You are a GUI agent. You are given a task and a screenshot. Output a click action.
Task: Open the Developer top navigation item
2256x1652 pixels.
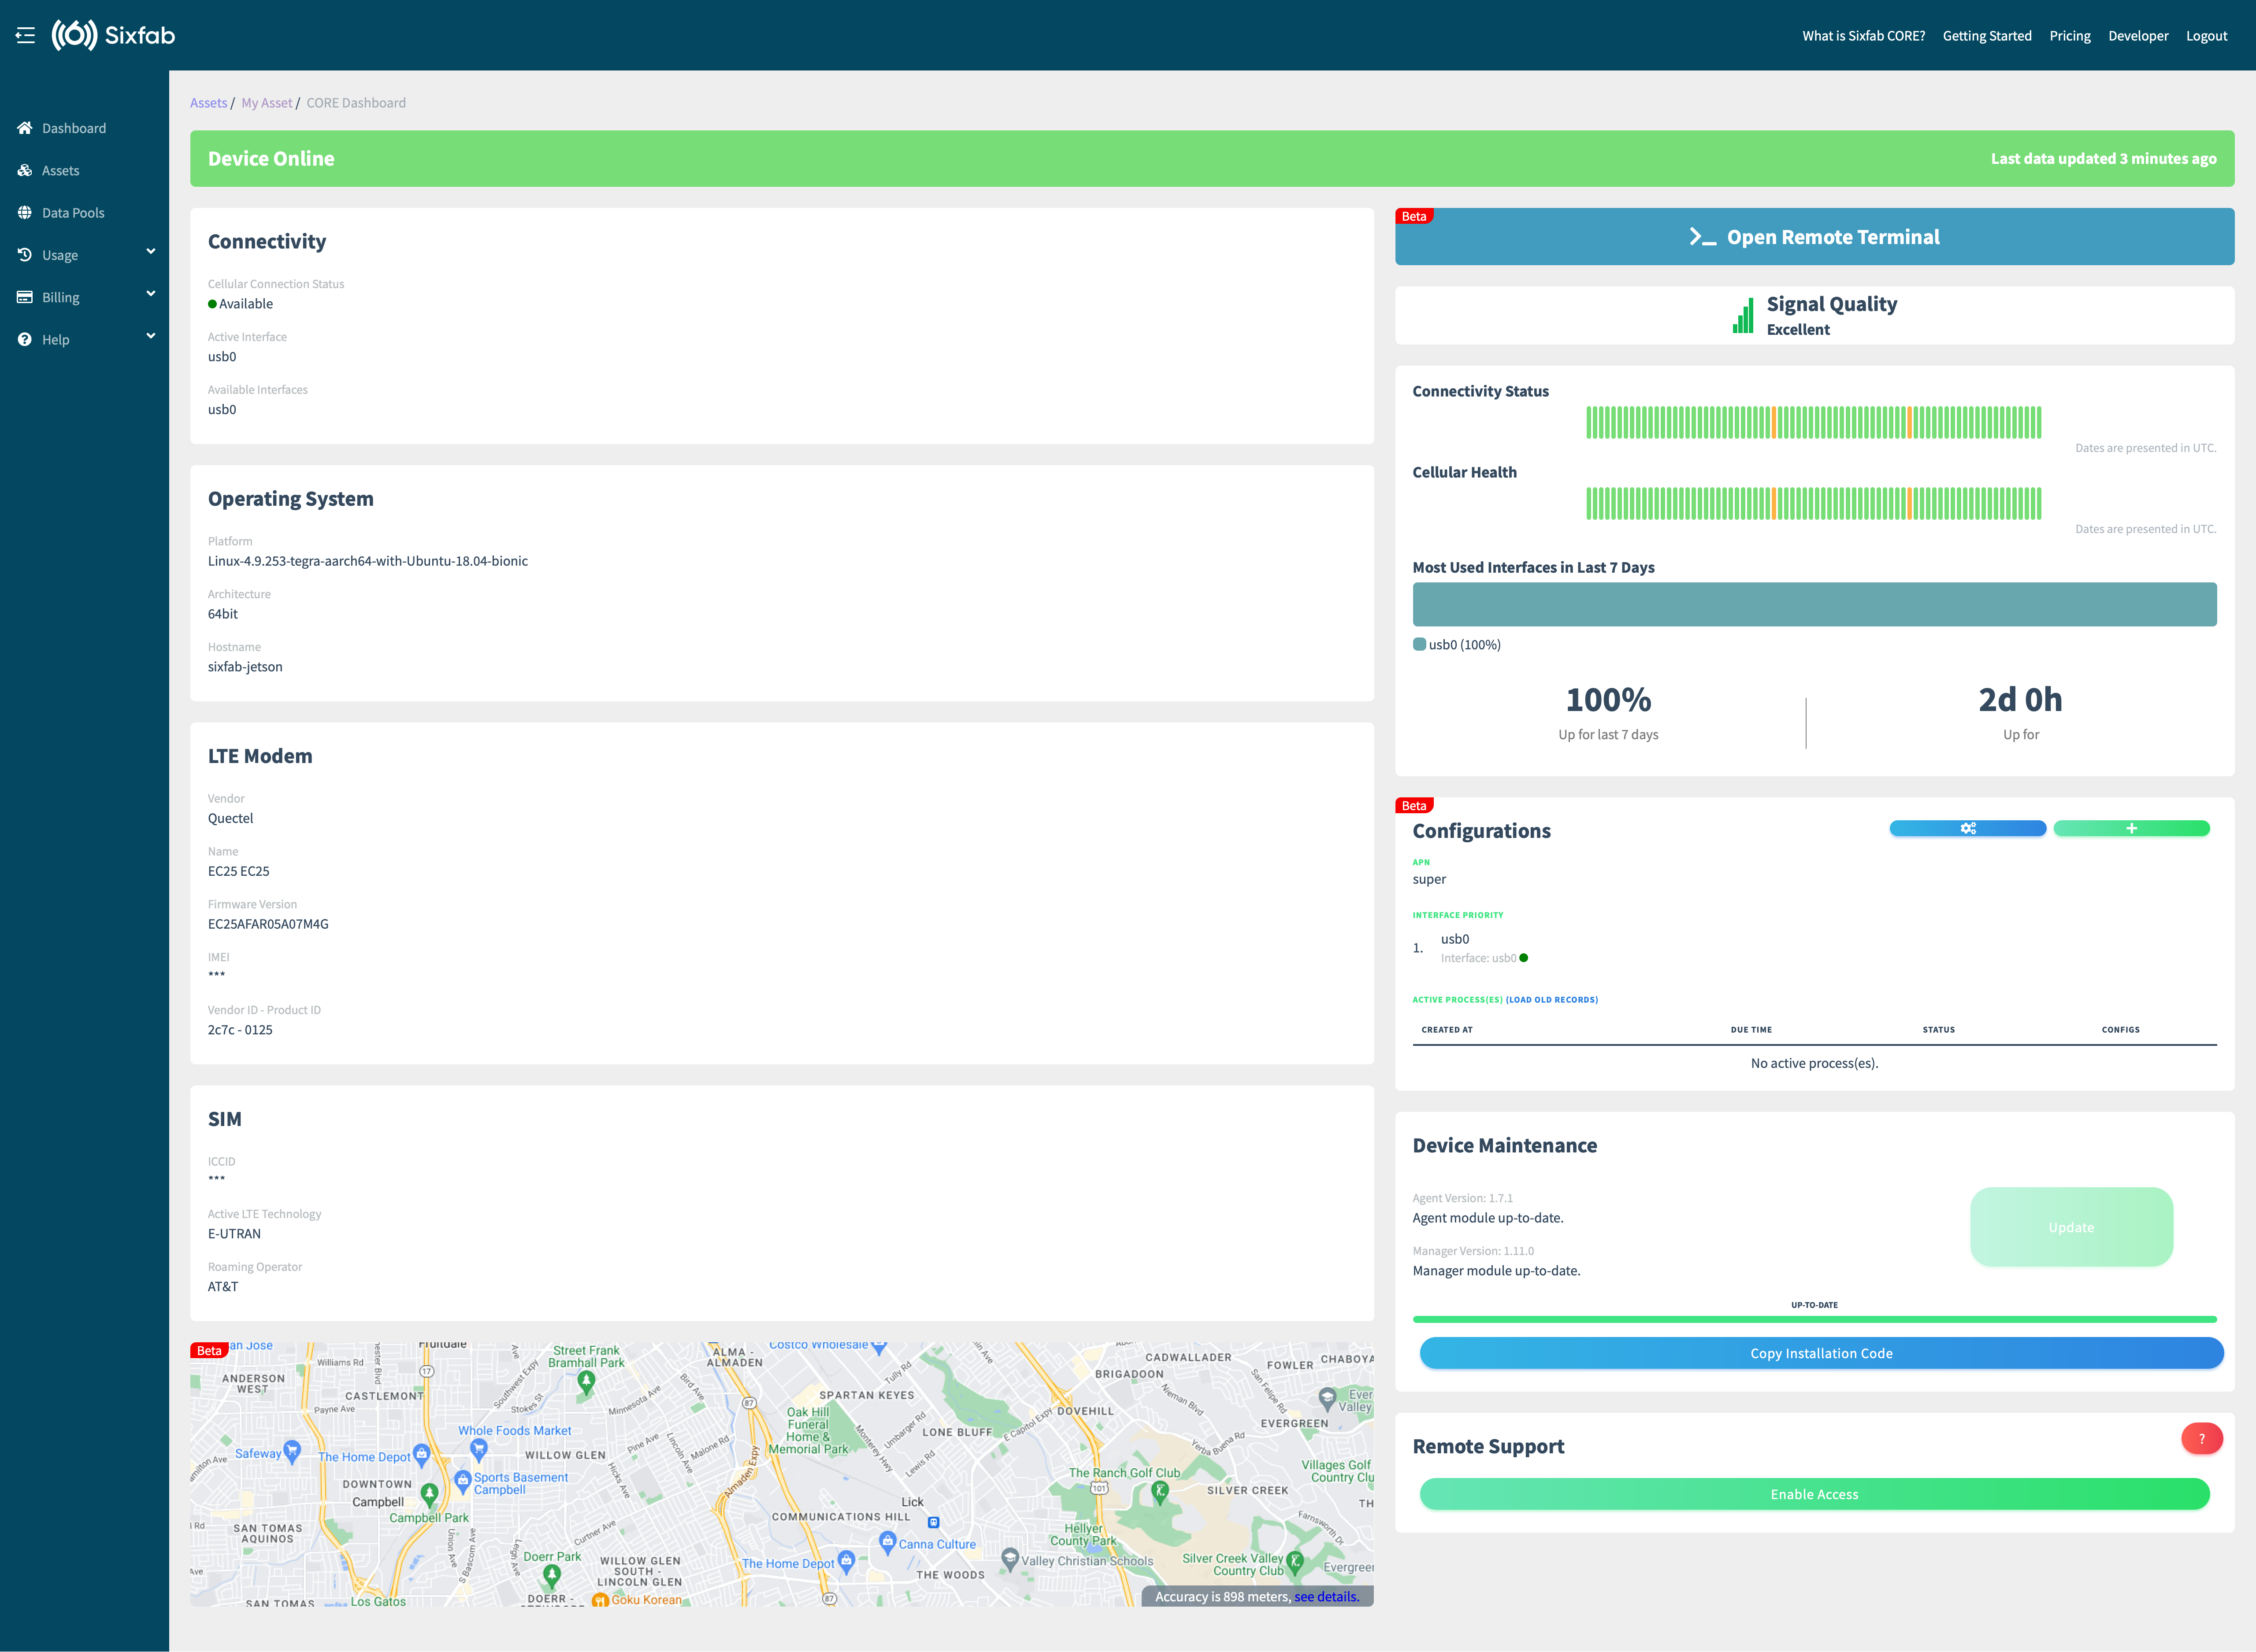[x=2138, y=36]
